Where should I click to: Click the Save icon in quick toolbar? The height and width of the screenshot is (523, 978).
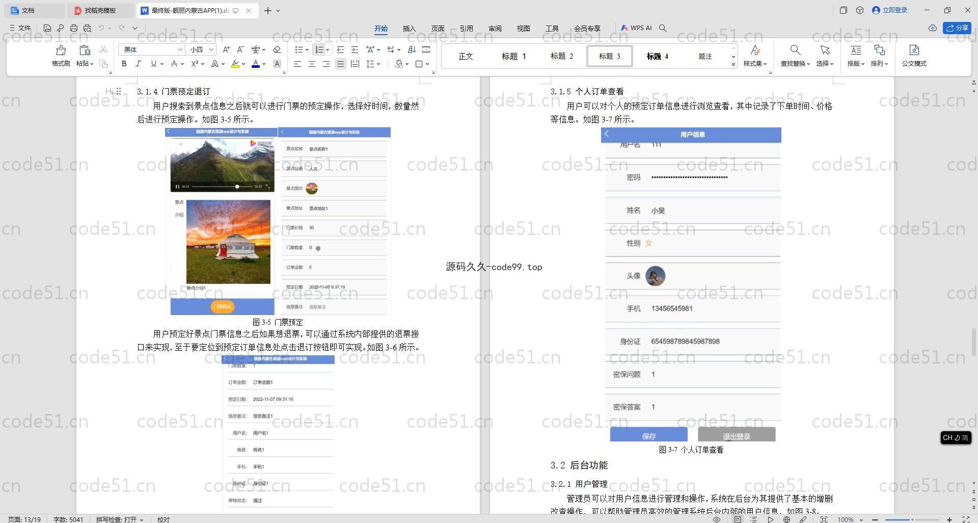click(47, 28)
